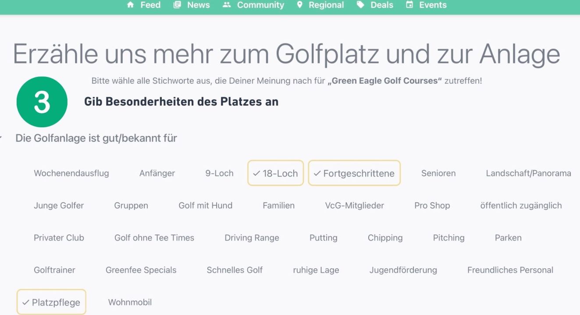Click the 'Gib Besonderheiten des Platzes an' heading

pyautogui.click(x=181, y=102)
